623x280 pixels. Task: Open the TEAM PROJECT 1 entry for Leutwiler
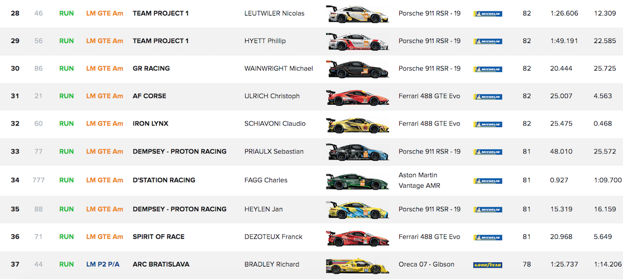click(160, 13)
